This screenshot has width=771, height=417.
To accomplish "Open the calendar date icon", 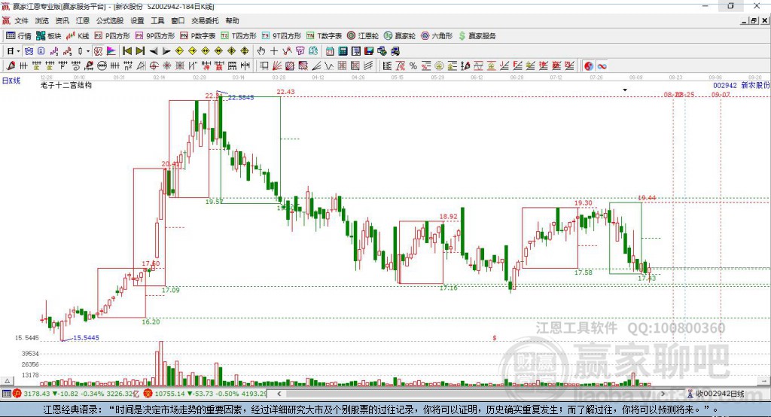I will coord(330,51).
